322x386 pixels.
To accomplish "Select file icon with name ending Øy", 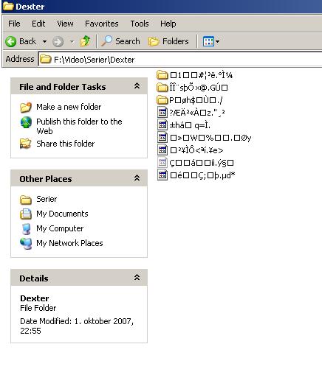I will coord(162,137).
